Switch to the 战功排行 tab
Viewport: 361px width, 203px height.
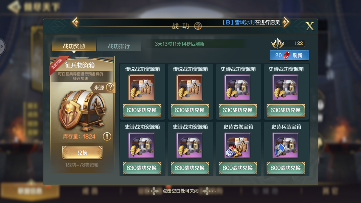pyautogui.click(x=119, y=46)
